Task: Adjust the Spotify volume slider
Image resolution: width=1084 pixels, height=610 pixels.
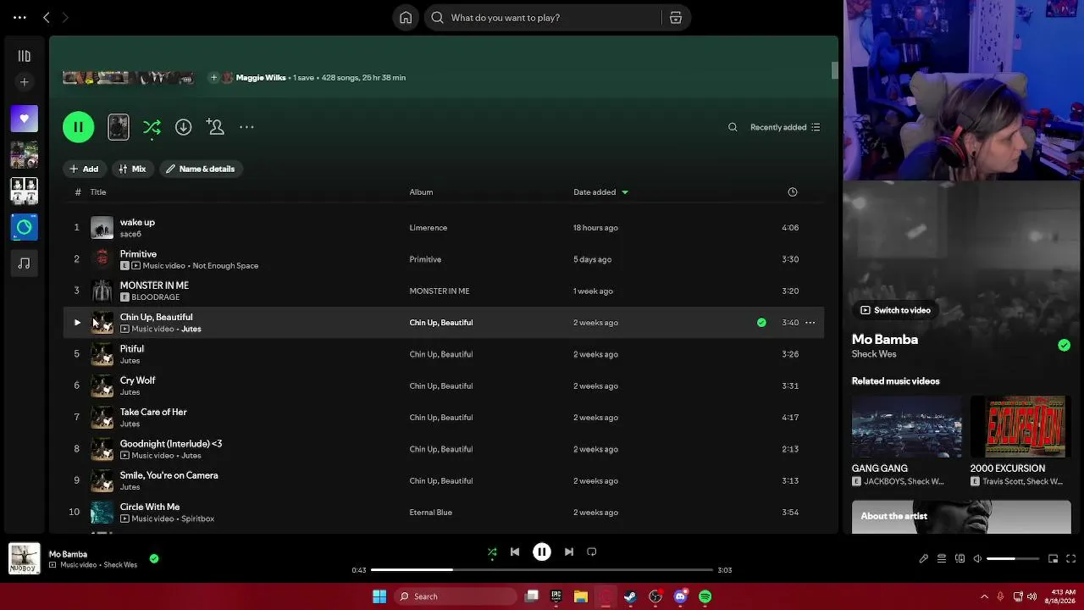Action: click(1013, 559)
